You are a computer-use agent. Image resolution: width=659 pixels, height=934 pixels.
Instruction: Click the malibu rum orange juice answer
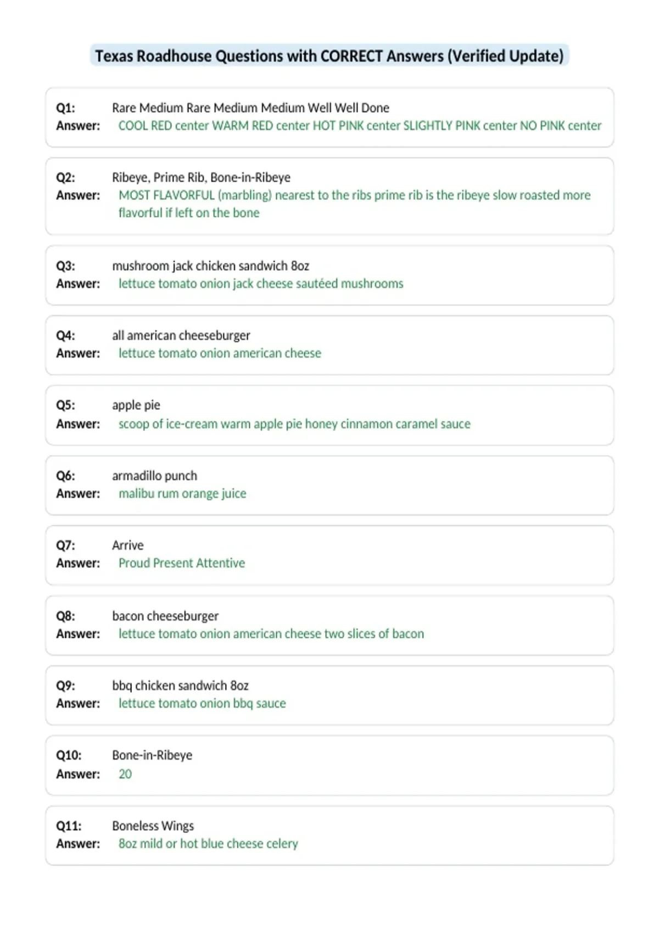[x=182, y=493]
